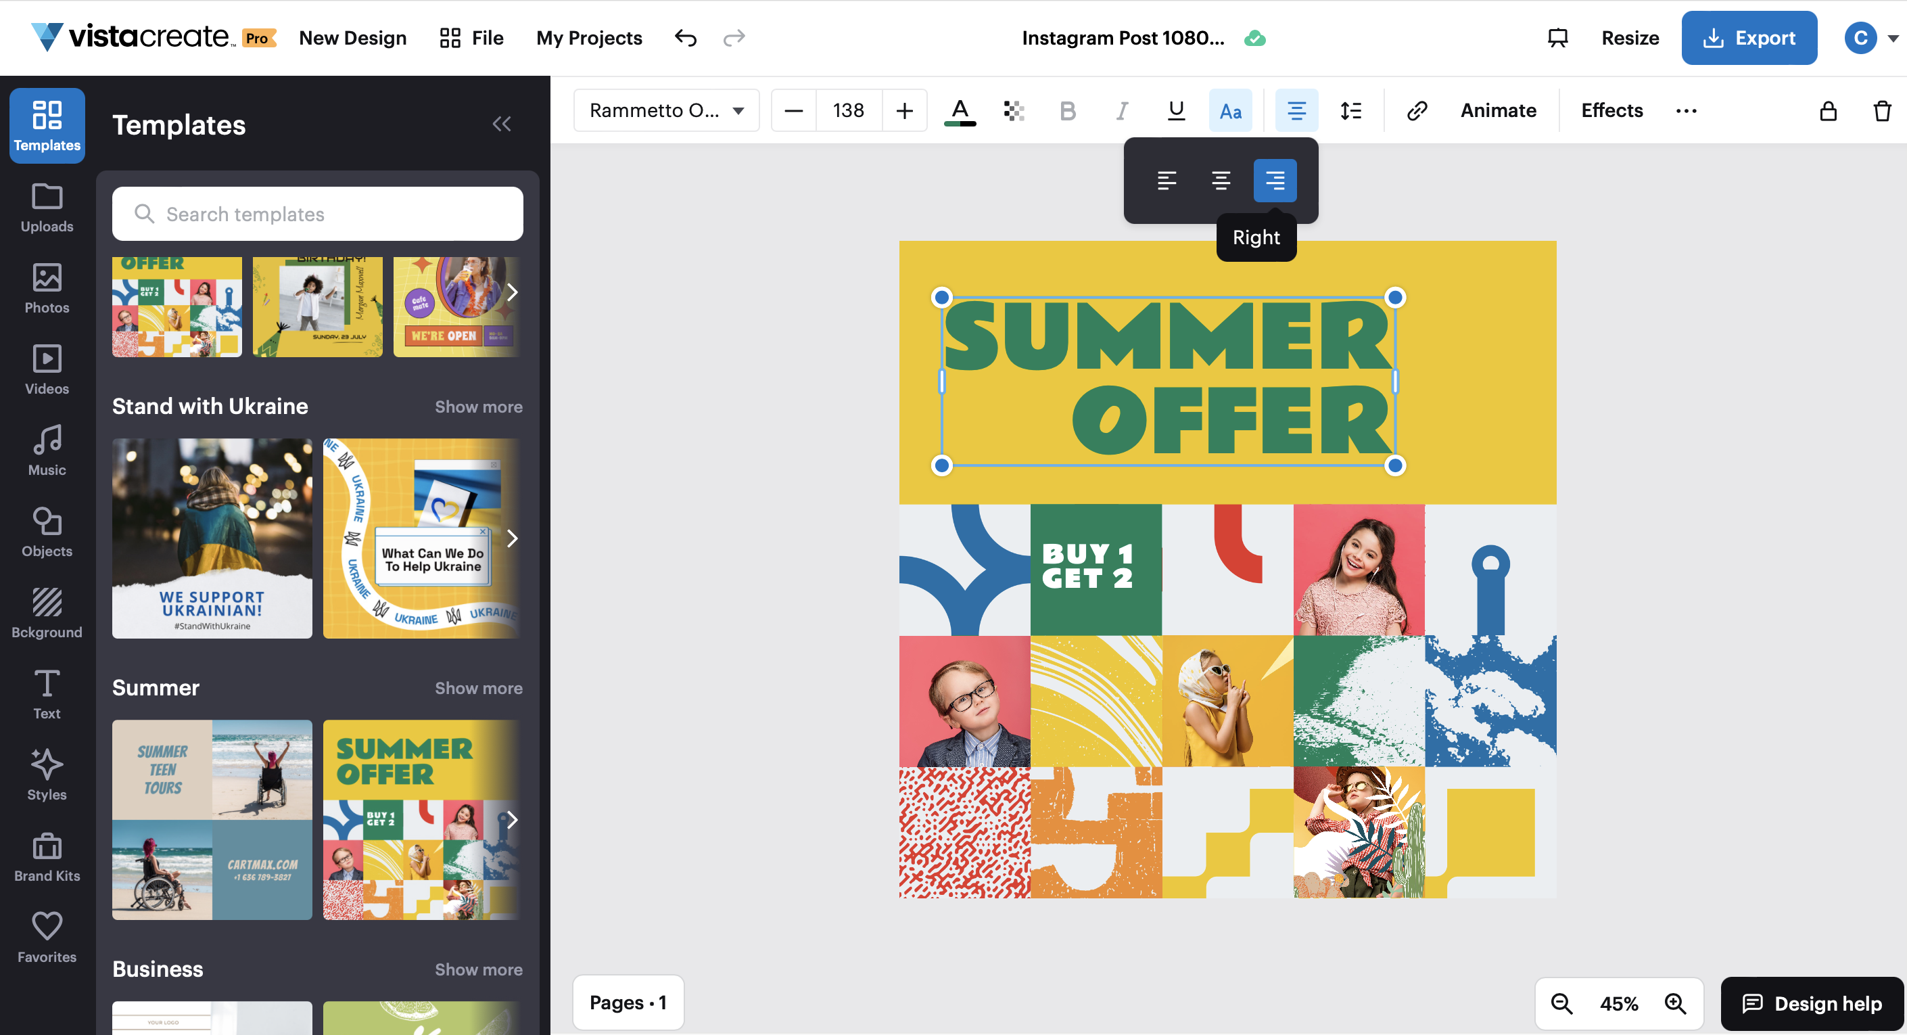Image resolution: width=1907 pixels, height=1035 pixels.
Task: Open the transparency checkerboard icon
Action: tap(1014, 110)
